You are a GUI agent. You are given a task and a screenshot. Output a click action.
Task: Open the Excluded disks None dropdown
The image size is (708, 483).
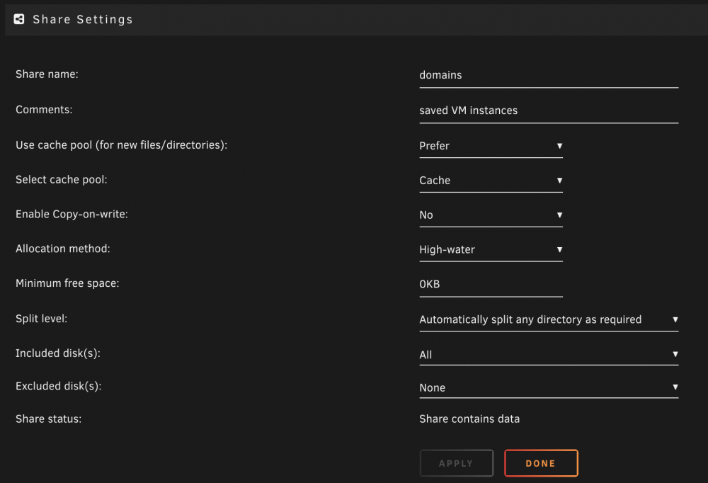549,387
